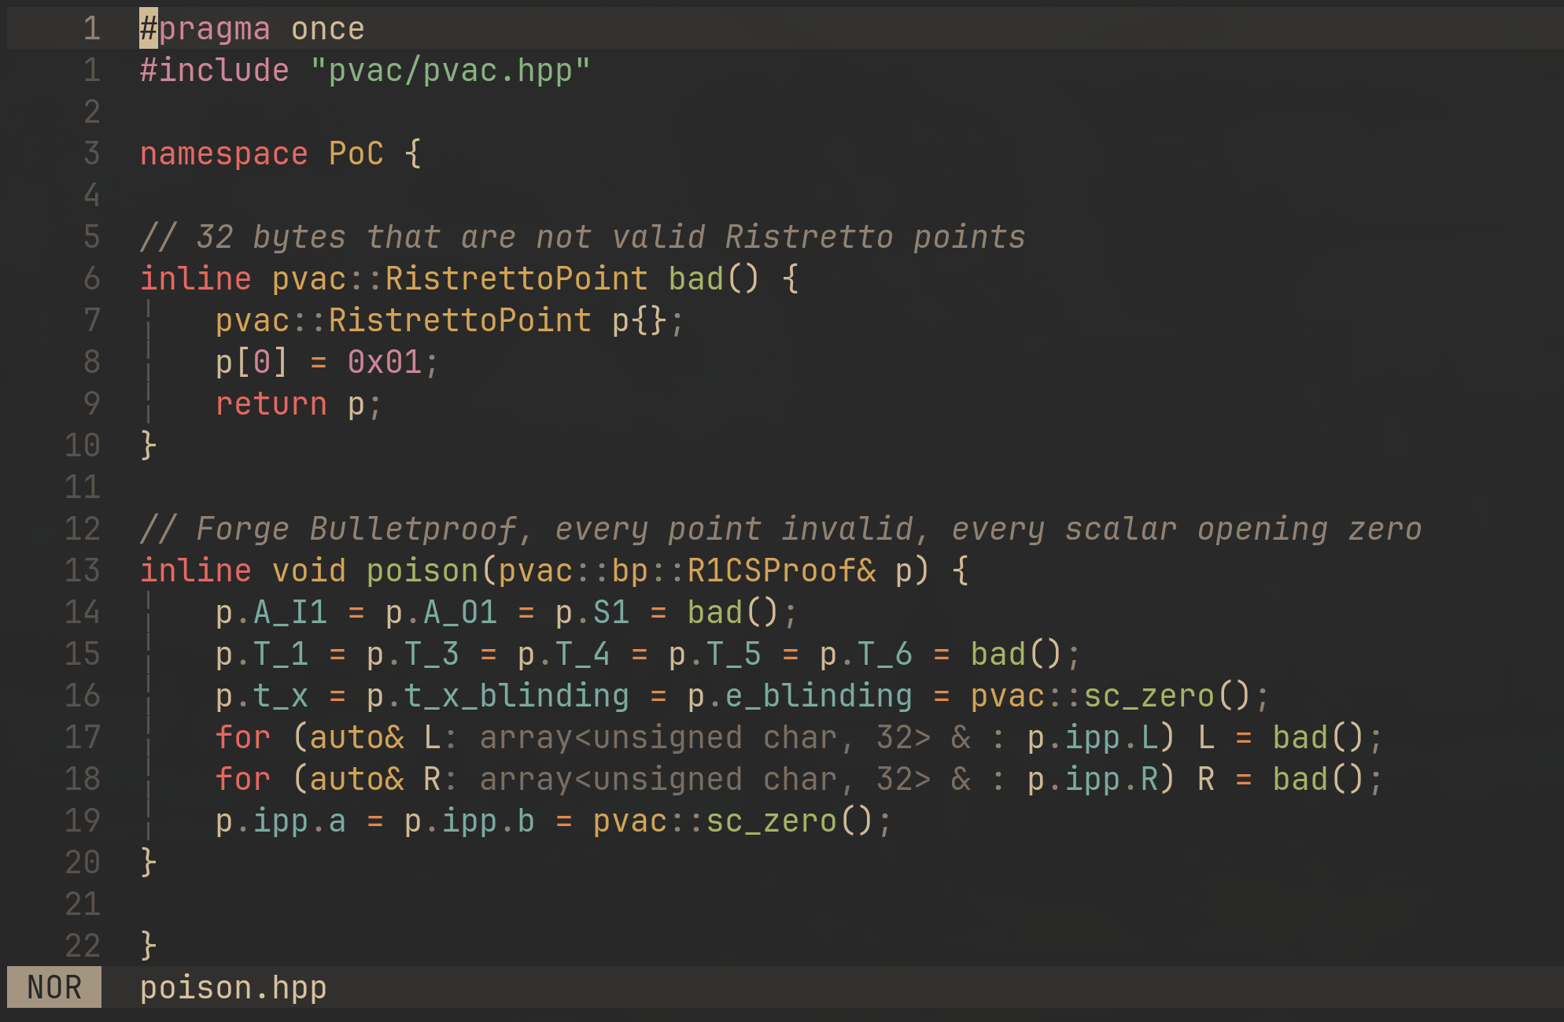Image resolution: width=1564 pixels, height=1022 pixels.
Task: Place cursor on '#pragma once' line
Action: (x=252, y=29)
